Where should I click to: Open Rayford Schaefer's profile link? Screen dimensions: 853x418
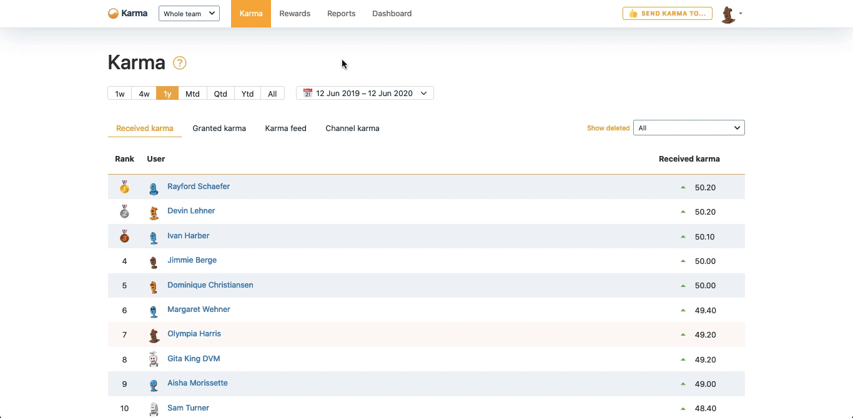click(x=199, y=187)
